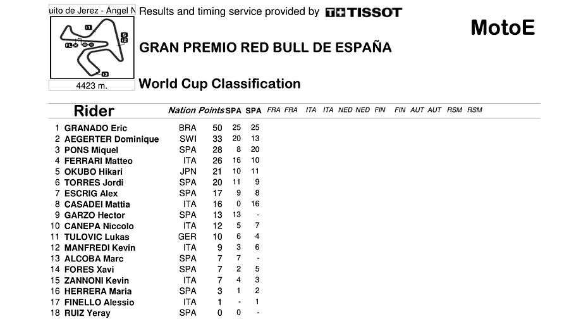Select rider FERRARI Matteo
Viewport: 569px width, 326px height.
[98, 161]
